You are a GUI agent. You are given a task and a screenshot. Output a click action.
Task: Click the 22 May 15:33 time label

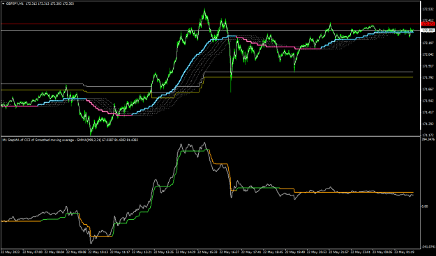click(207, 253)
